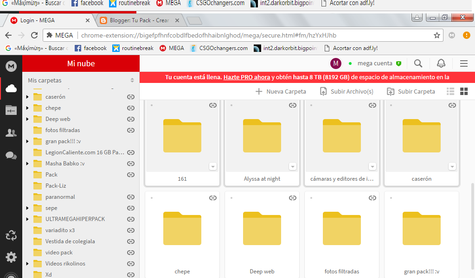The image size is (475, 278).
Task: Reload the page
Action: tap(34, 35)
